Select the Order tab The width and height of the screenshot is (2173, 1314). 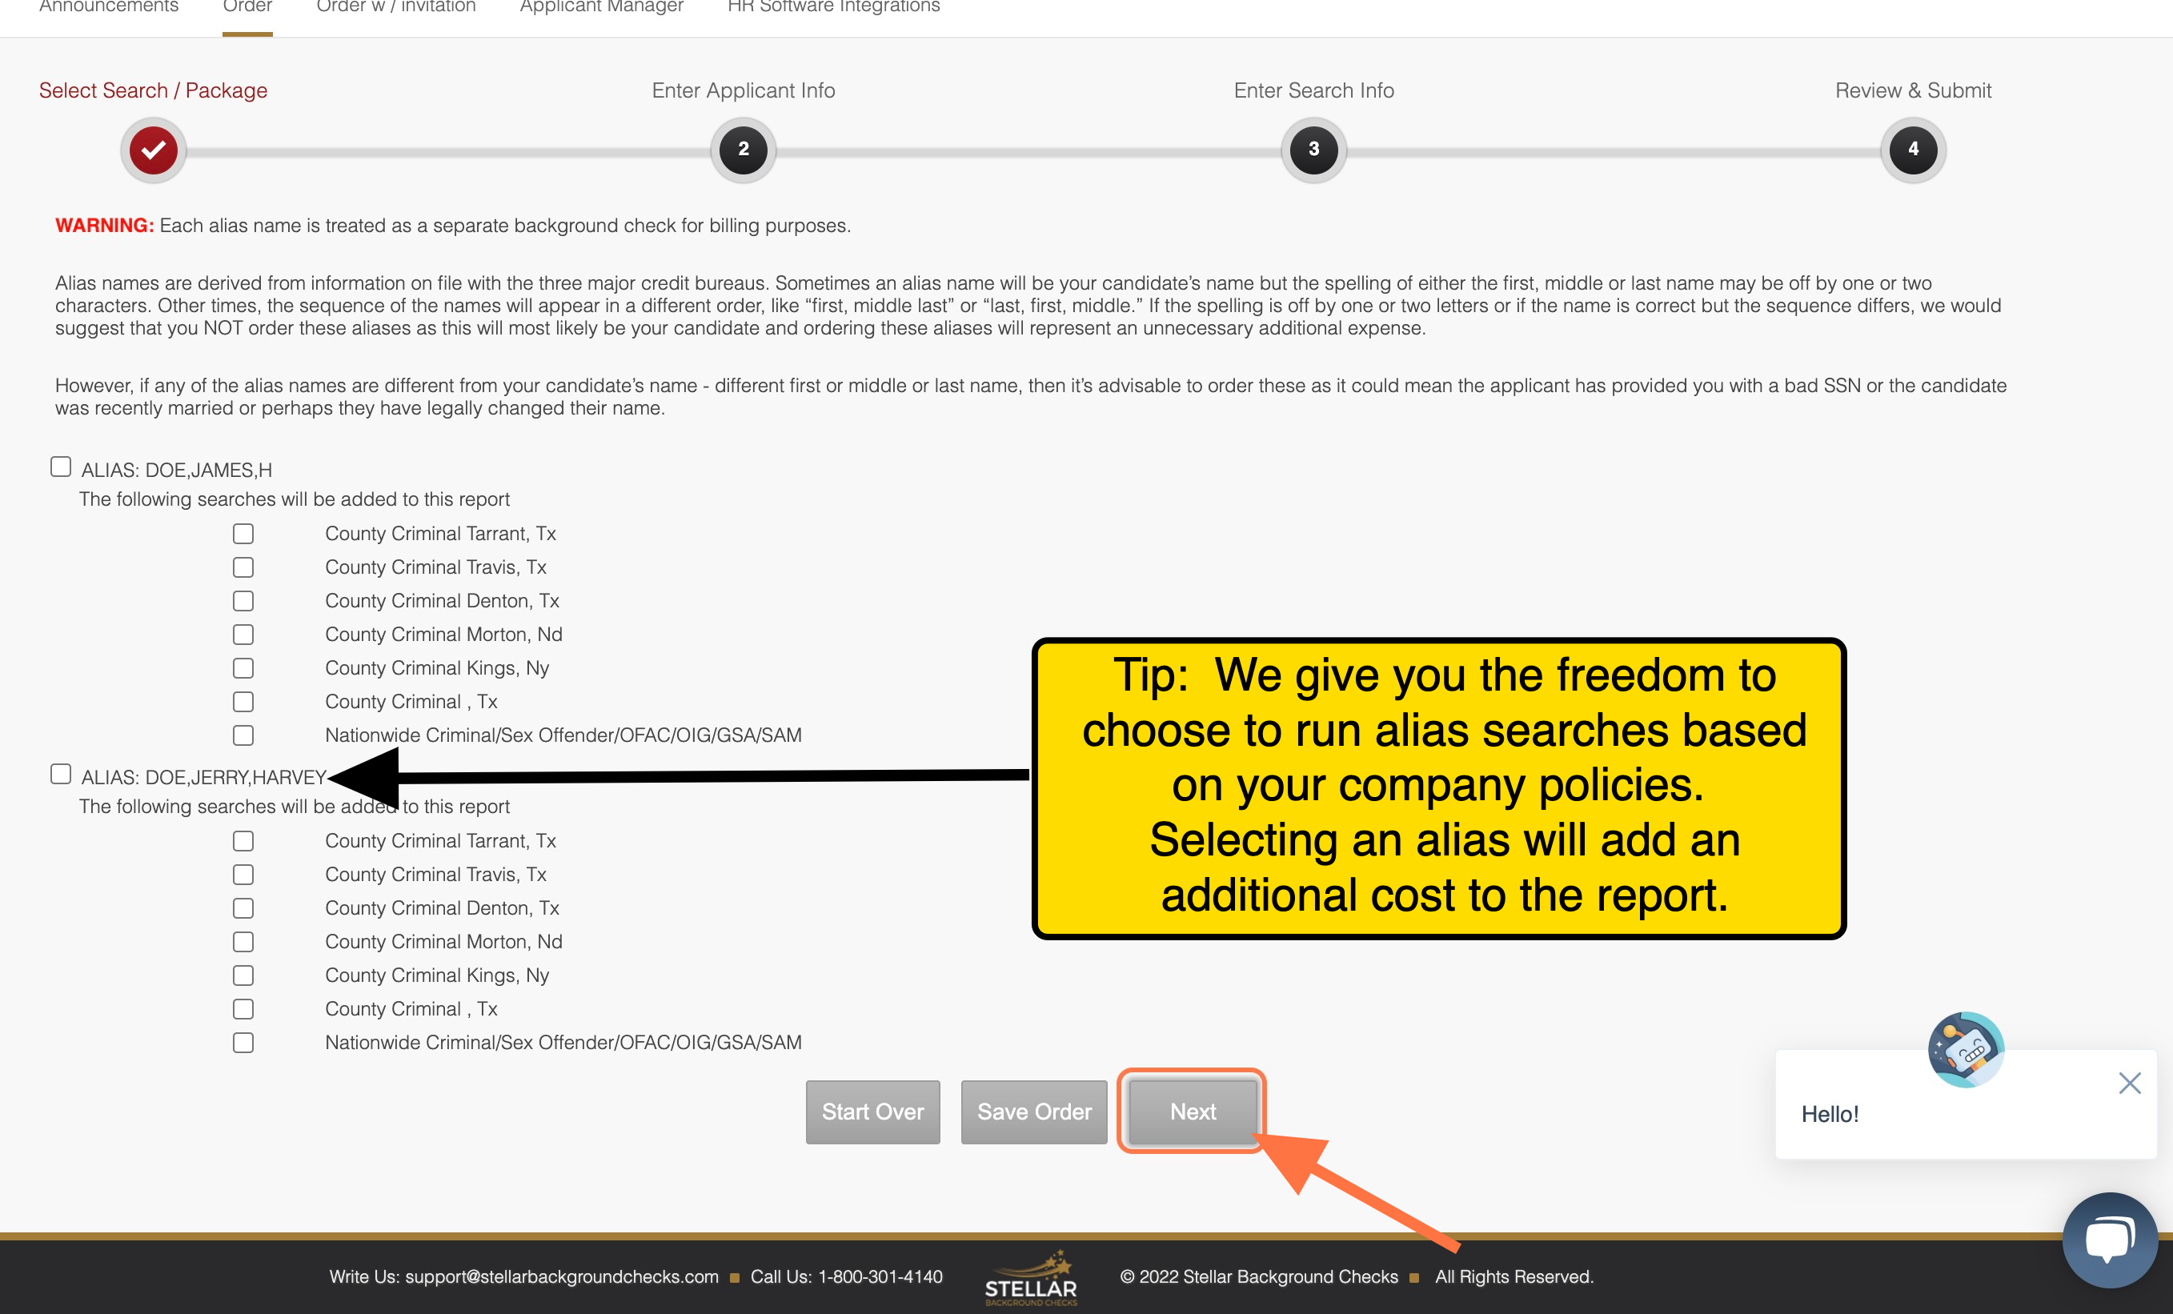247,6
